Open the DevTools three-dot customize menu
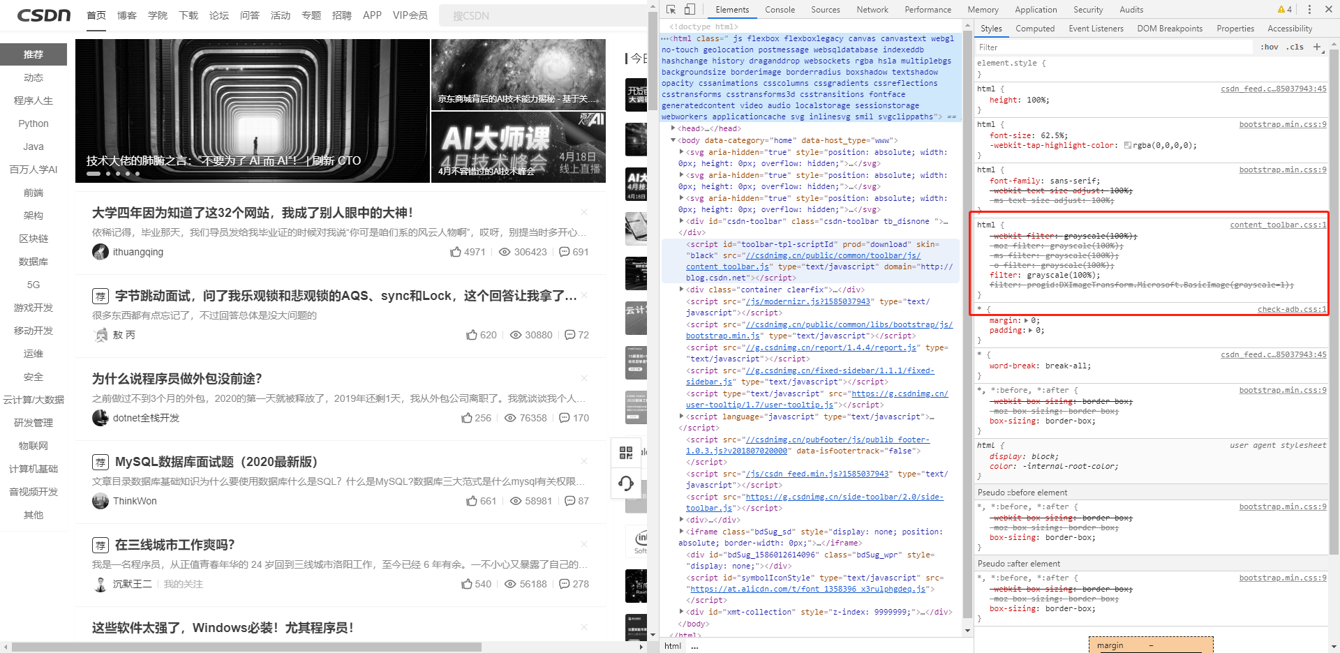Viewport: 1340px width, 653px height. point(1309,9)
